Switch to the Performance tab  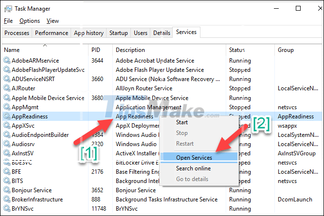coord(52,33)
